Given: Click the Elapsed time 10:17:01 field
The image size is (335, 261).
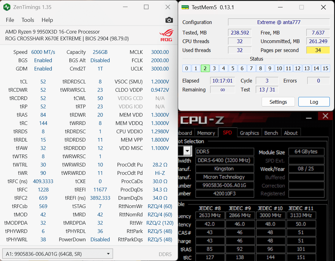Looking at the screenshot, I should (223, 81).
